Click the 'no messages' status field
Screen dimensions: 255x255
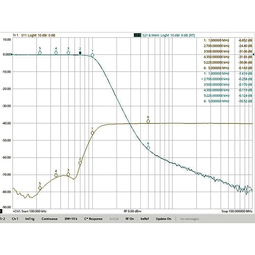point(189,219)
